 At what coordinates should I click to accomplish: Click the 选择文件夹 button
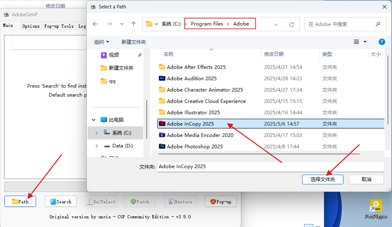tap(323, 179)
